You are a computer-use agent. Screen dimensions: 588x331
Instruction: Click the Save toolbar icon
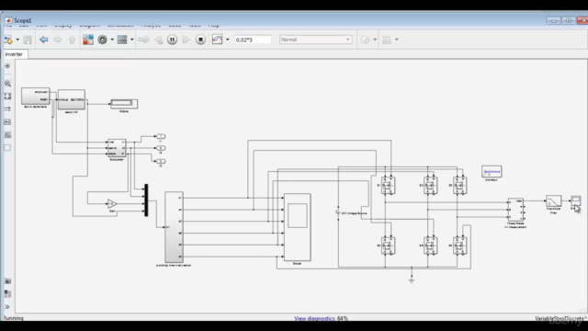pyautogui.click(x=28, y=40)
